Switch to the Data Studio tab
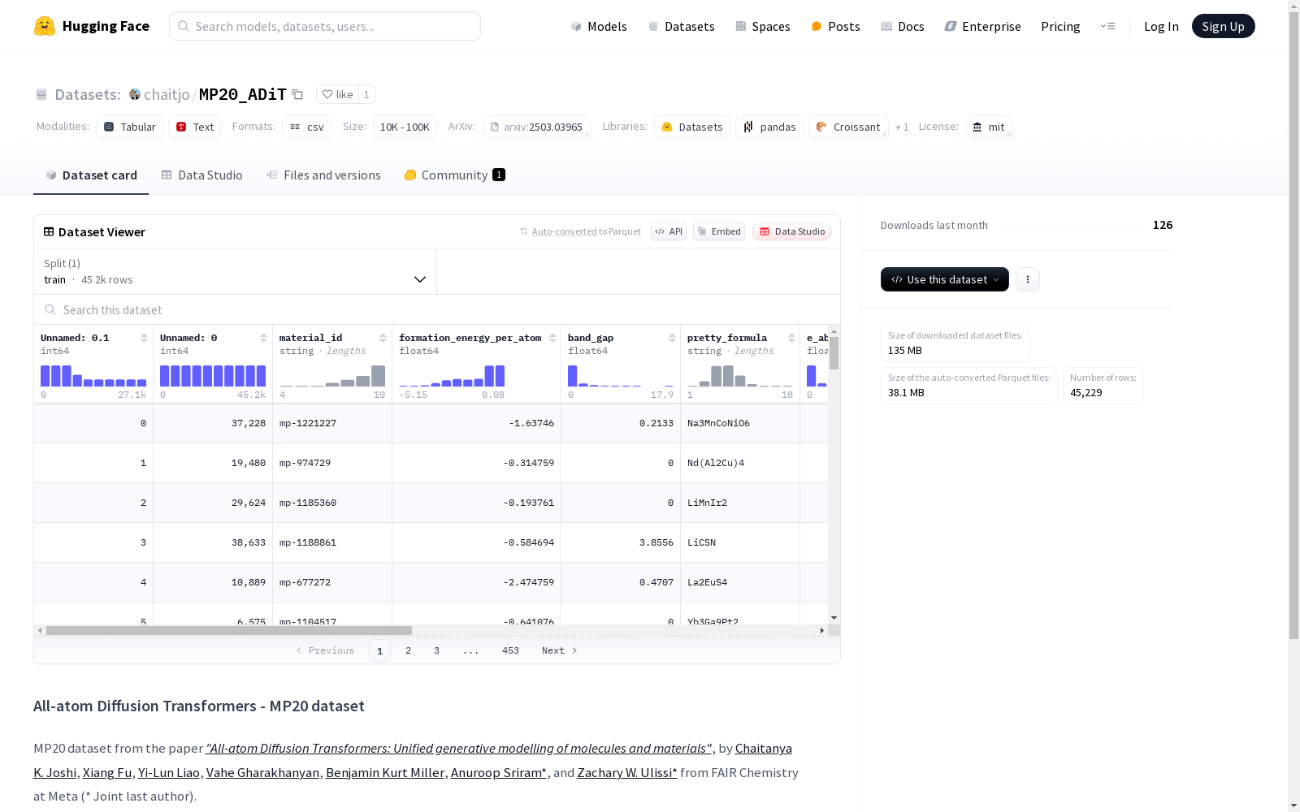 [201, 175]
